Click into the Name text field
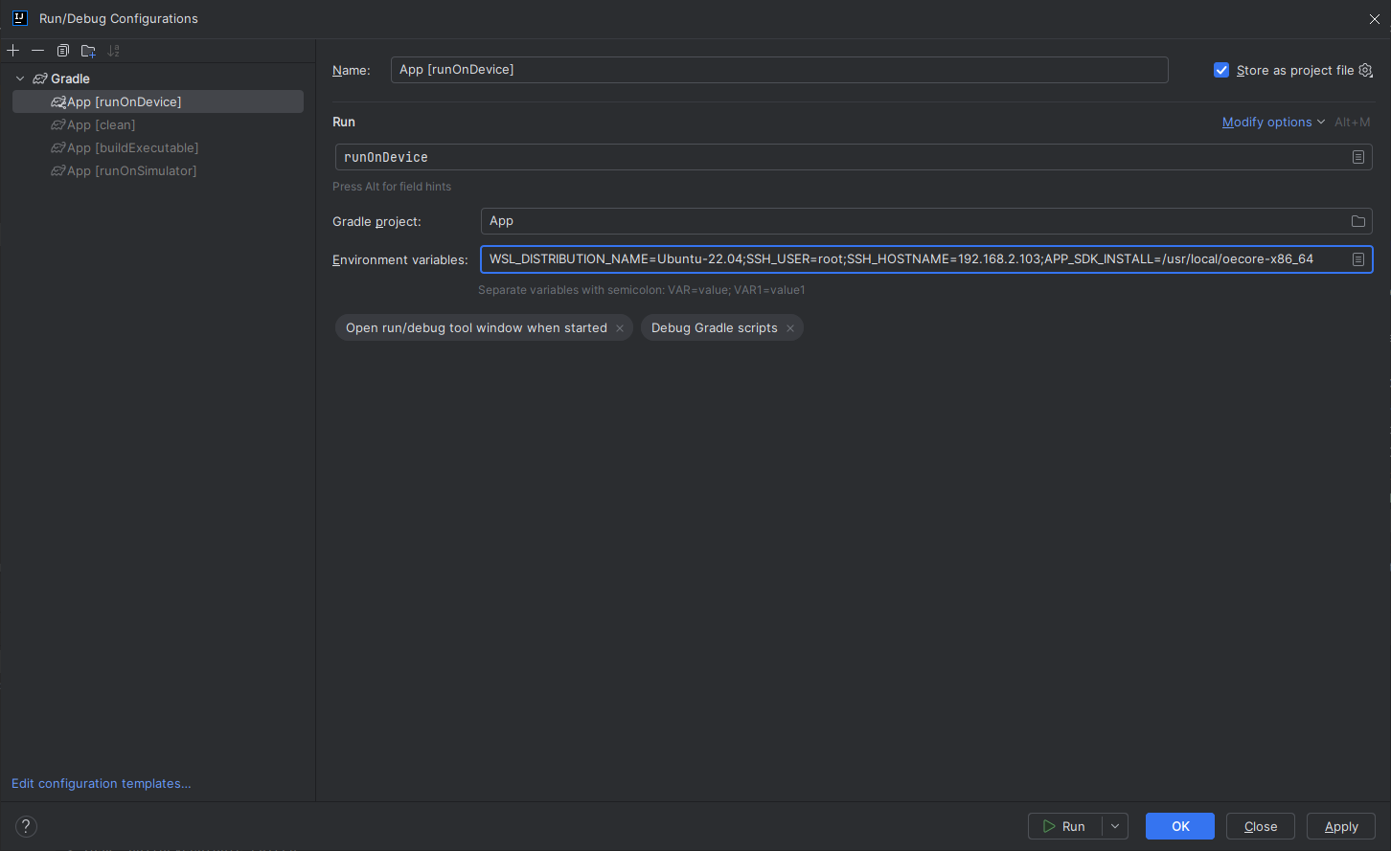 pyautogui.click(x=778, y=70)
